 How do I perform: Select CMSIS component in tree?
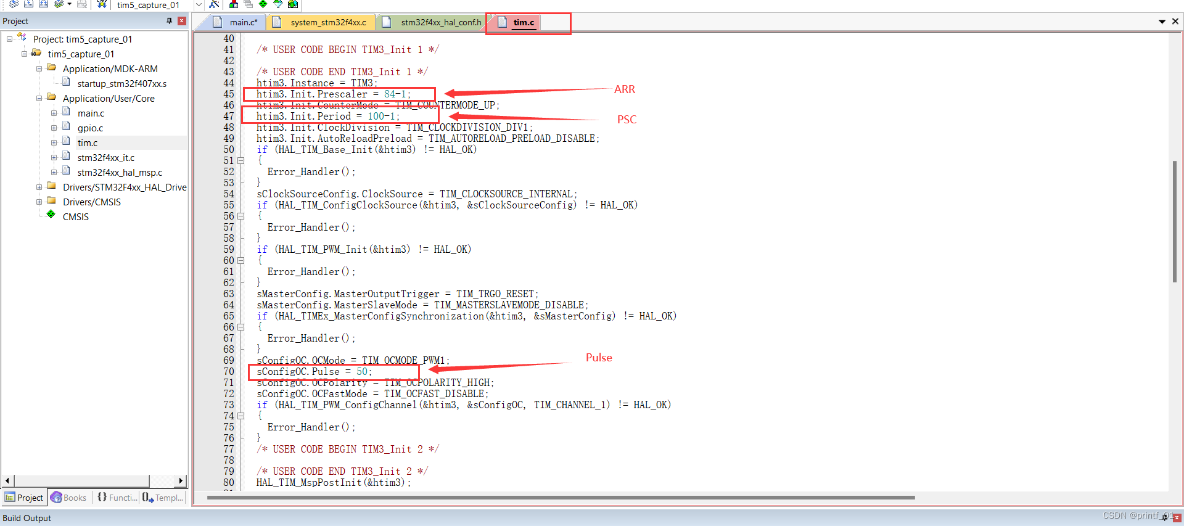(x=75, y=216)
